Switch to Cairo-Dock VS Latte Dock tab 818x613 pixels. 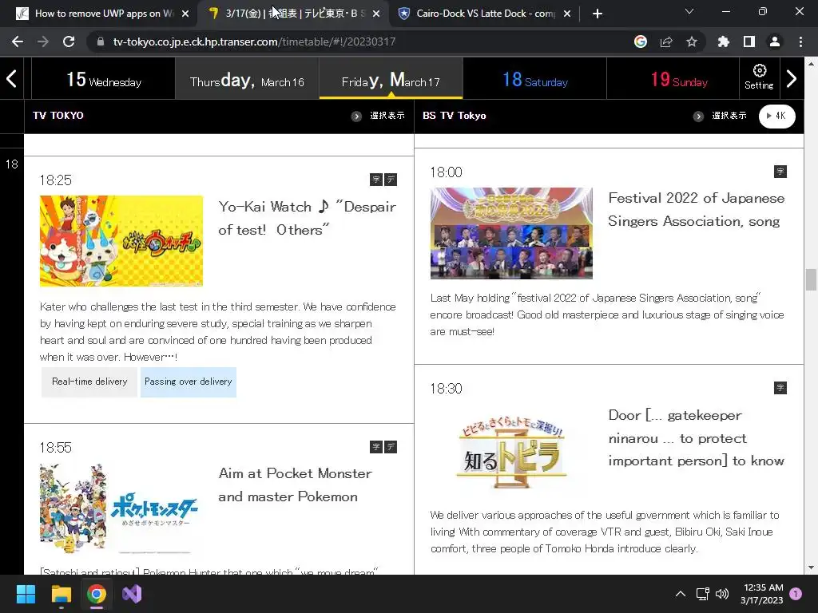click(x=485, y=14)
